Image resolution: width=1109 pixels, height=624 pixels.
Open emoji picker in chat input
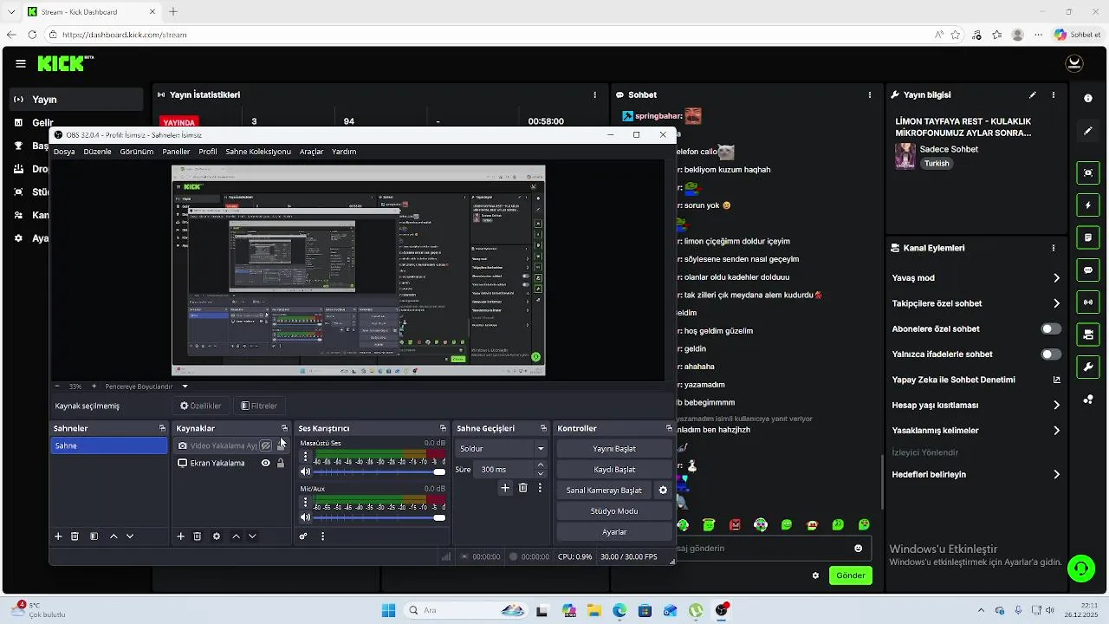(x=859, y=549)
